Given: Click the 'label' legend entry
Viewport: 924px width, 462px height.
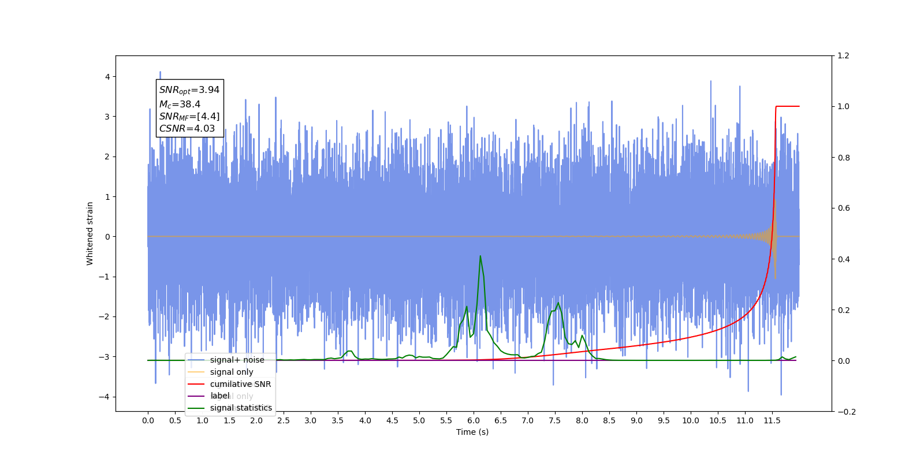Looking at the screenshot, I should click(209, 396).
